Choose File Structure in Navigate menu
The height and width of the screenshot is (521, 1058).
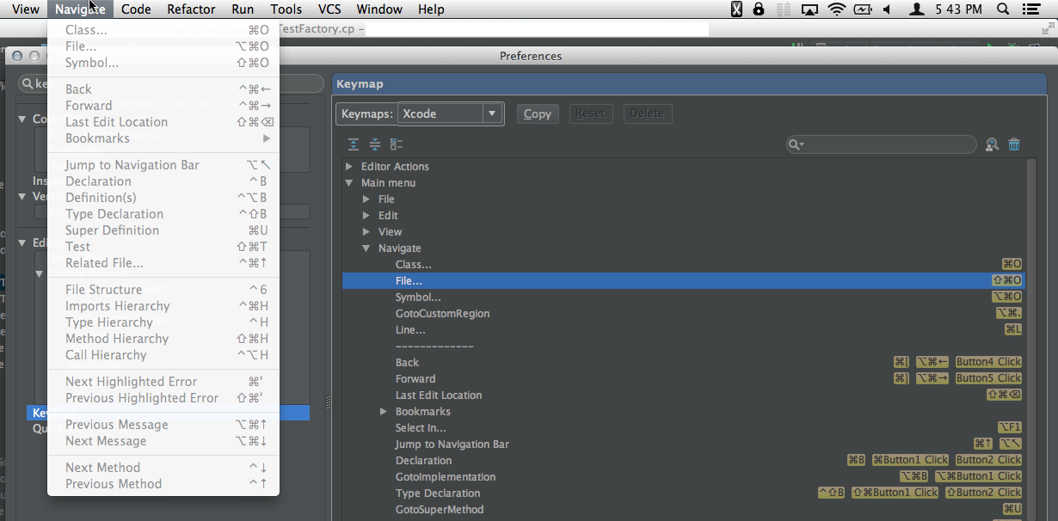(163, 290)
